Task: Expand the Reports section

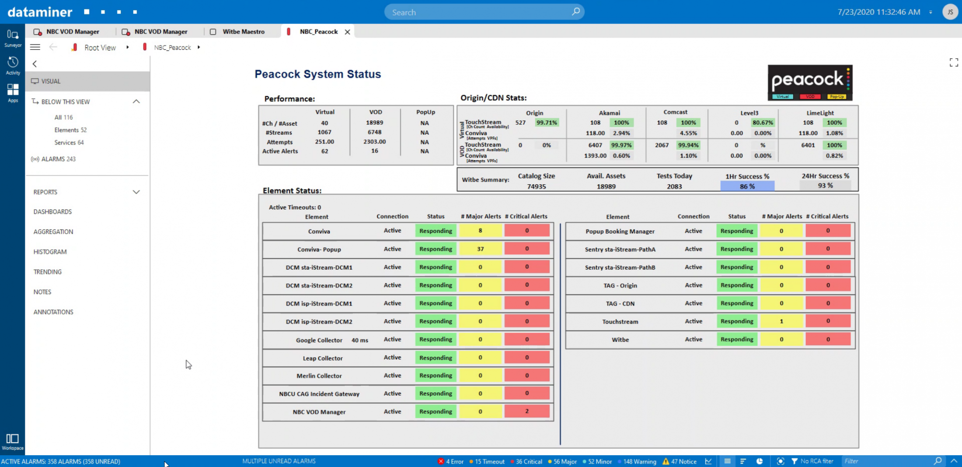Action: 136,192
